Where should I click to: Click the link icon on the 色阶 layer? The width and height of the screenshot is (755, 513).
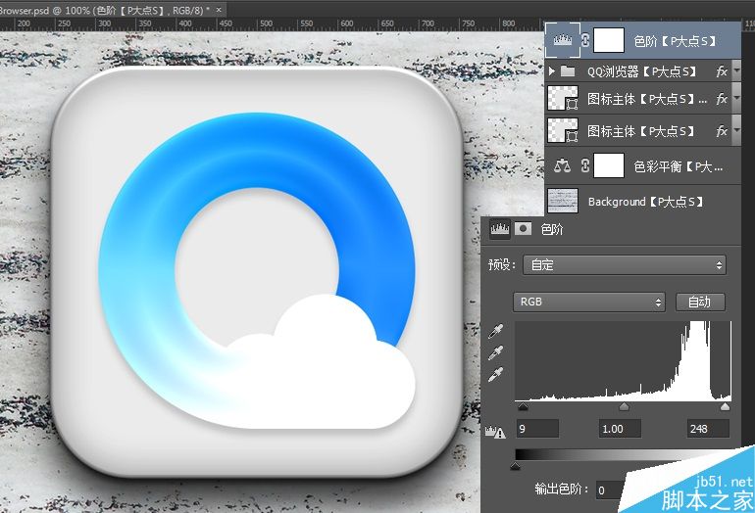[x=585, y=40]
